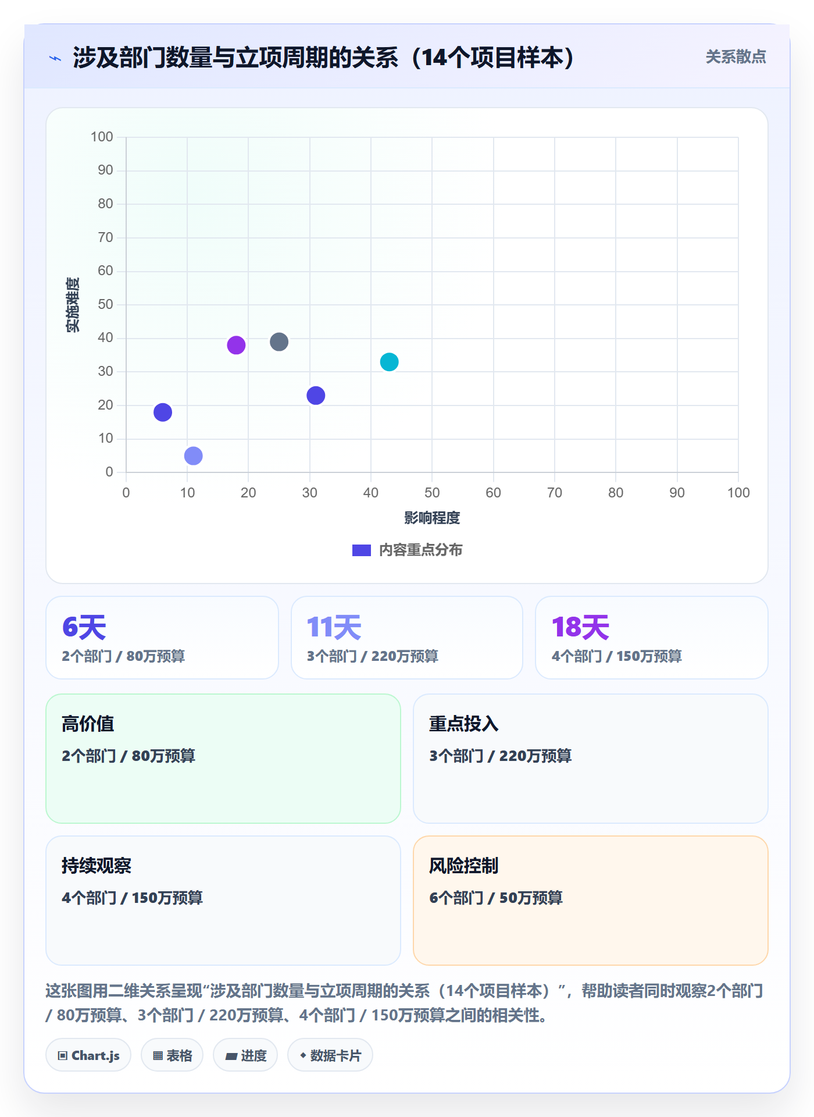Select the 数据卡片 tag chip

(330, 1055)
